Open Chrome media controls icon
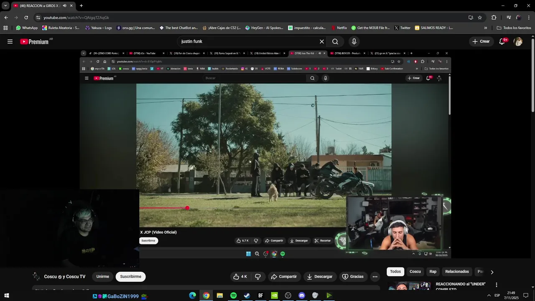The width and height of the screenshot is (535, 301). [x=509, y=18]
